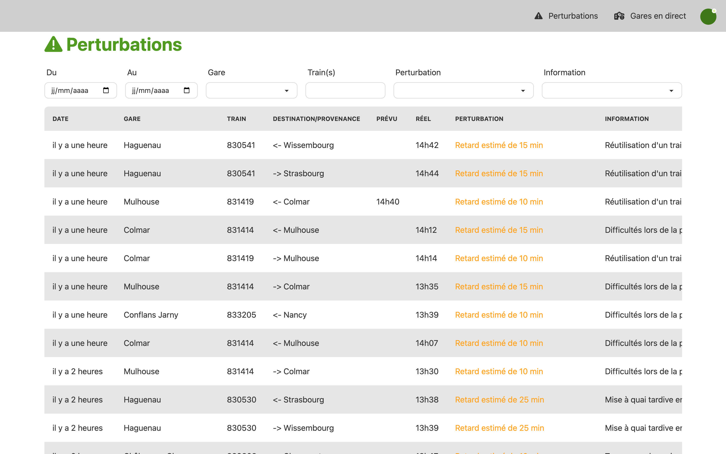The width and height of the screenshot is (726, 454).
Task: Open the Au date calendar picker icon
Action: (186, 90)
